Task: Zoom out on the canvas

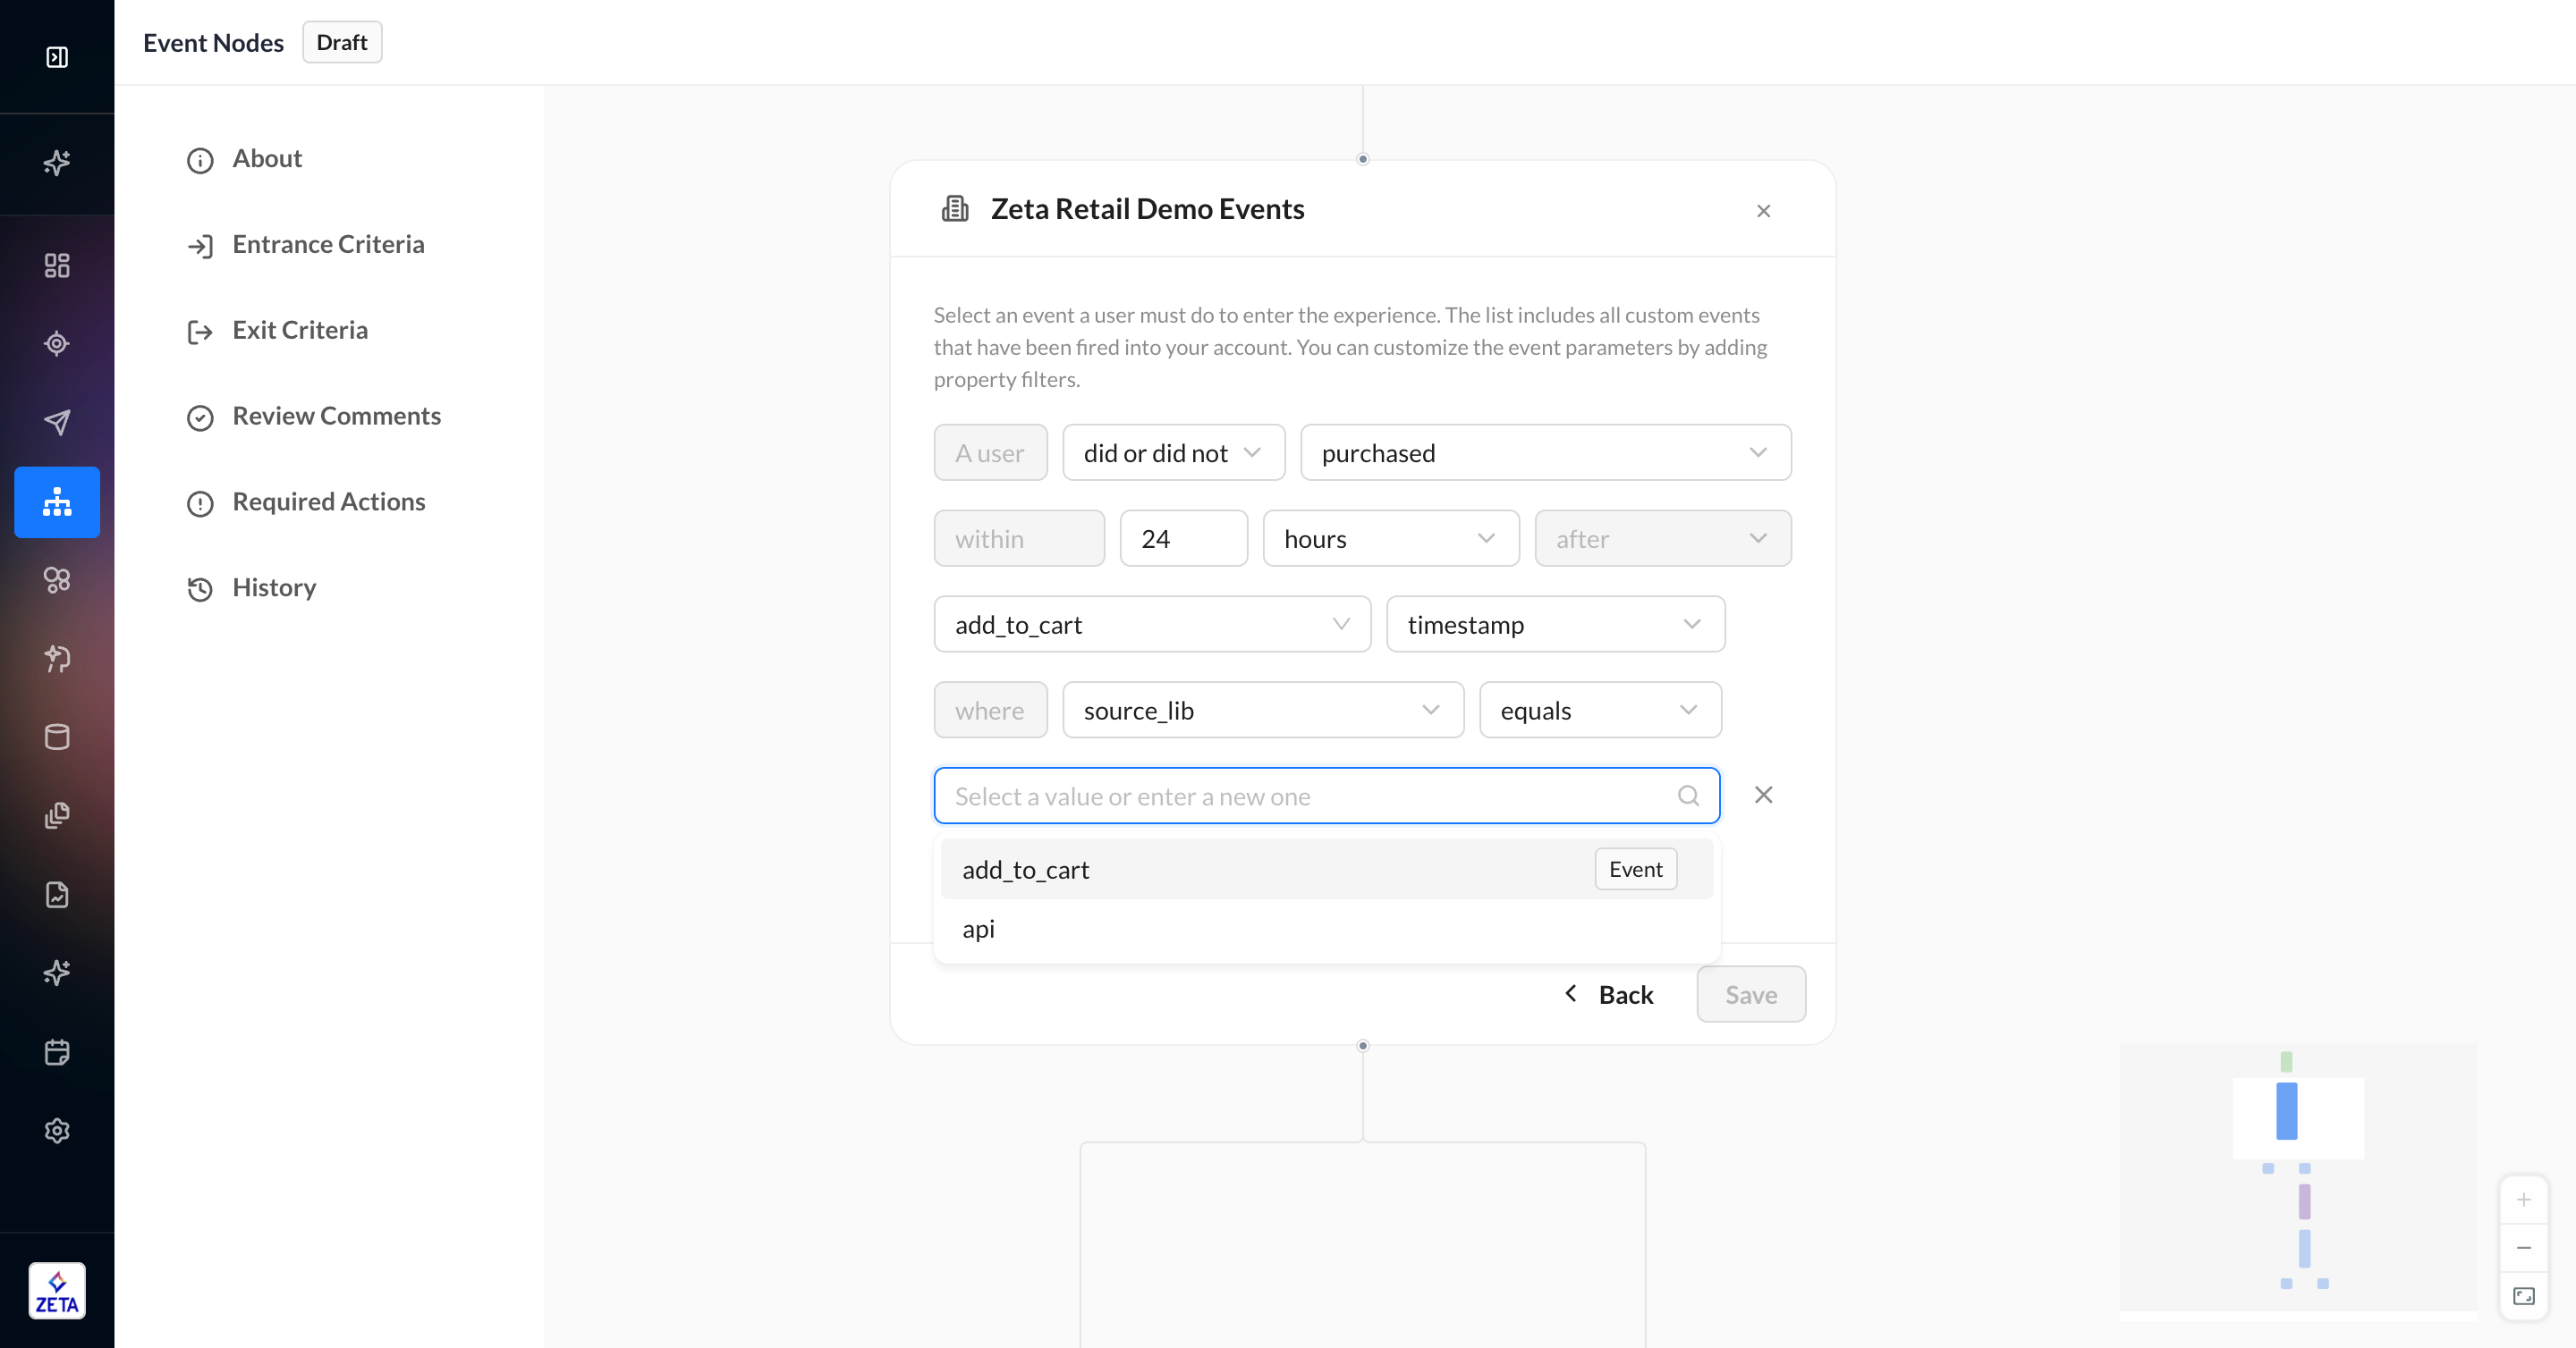Action: coord(2523,1248)
